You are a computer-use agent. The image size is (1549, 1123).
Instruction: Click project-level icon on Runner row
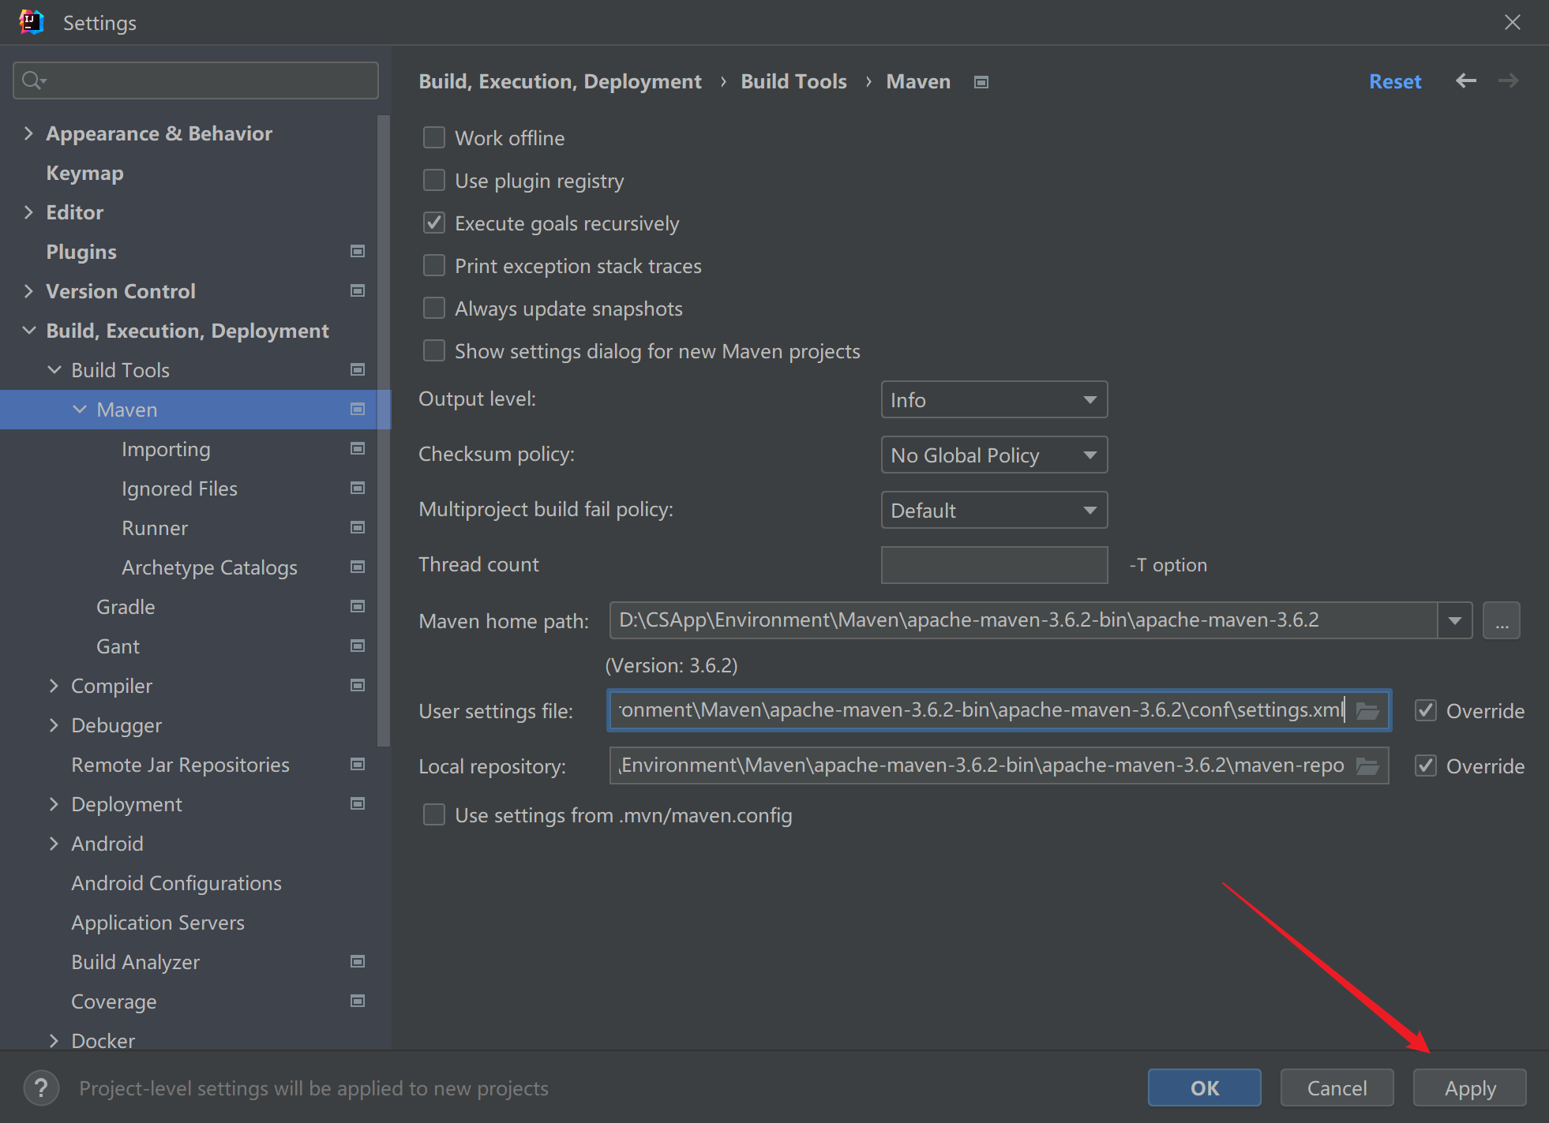358,527
